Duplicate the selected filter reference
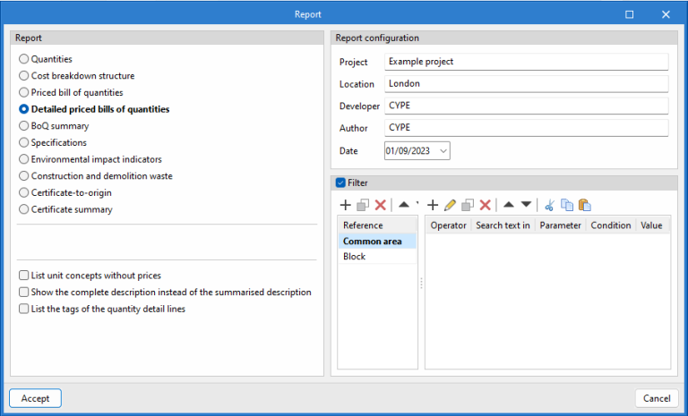The width and height of the screenshot is (688, 416). click(x=363, y=205)
